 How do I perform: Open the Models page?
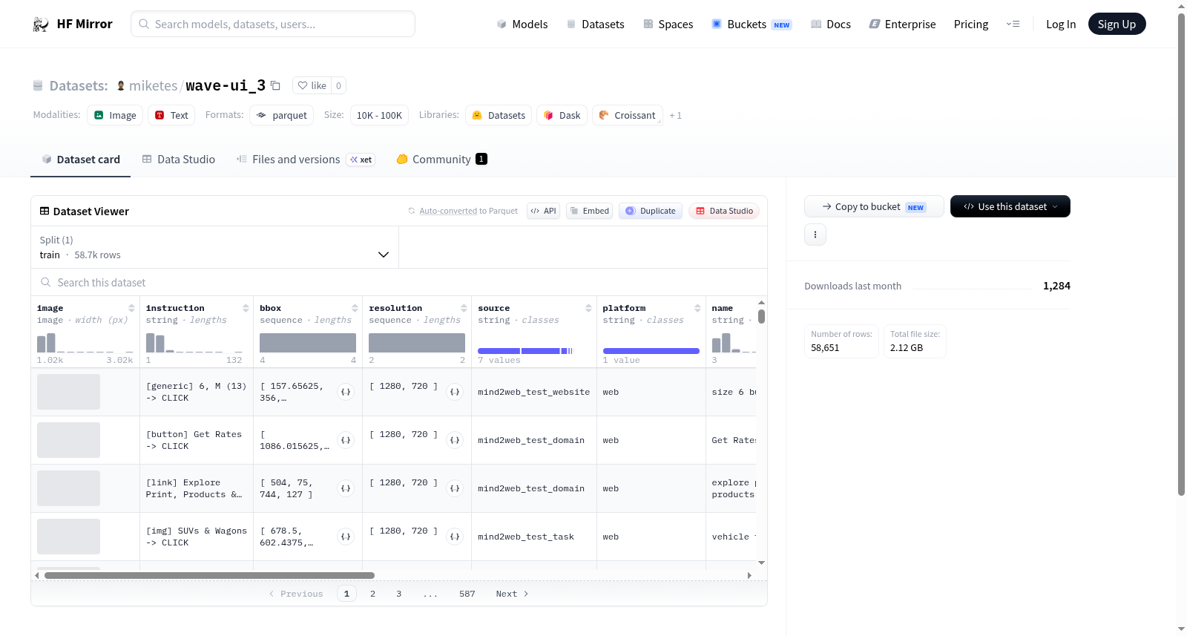(522, 24)
